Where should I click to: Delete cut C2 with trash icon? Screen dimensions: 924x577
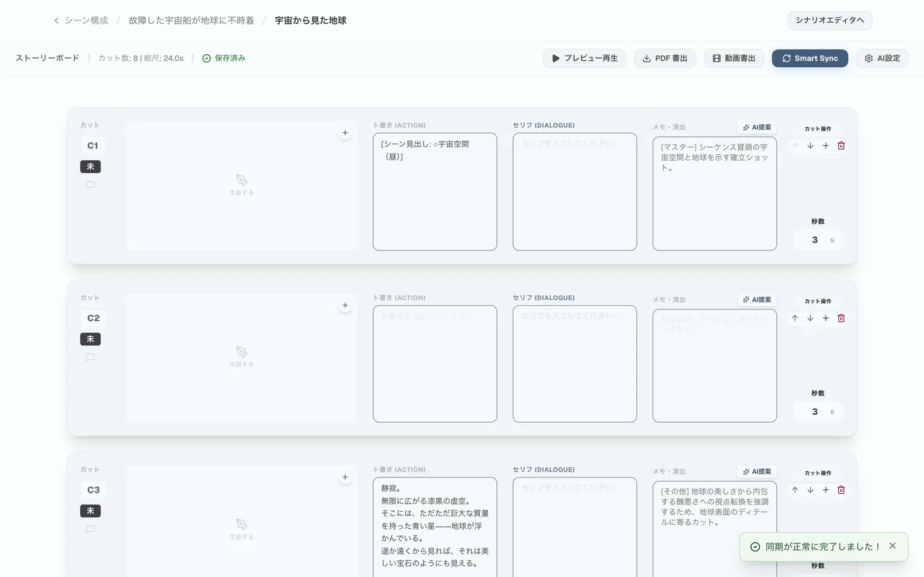coord(841,318)
